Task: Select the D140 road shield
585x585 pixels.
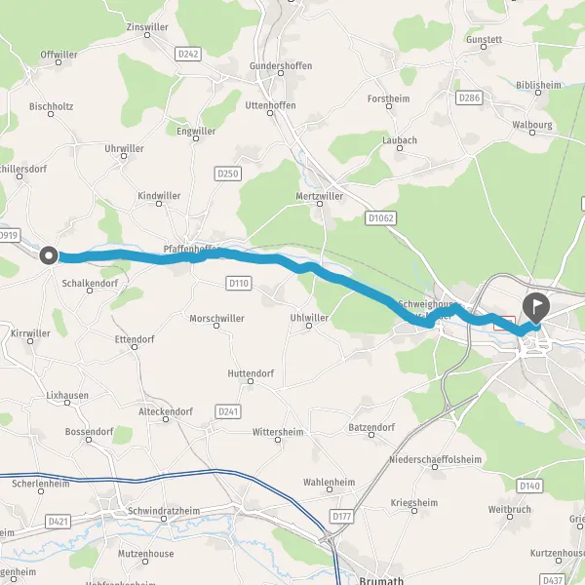Action: [x=529, y=486]
